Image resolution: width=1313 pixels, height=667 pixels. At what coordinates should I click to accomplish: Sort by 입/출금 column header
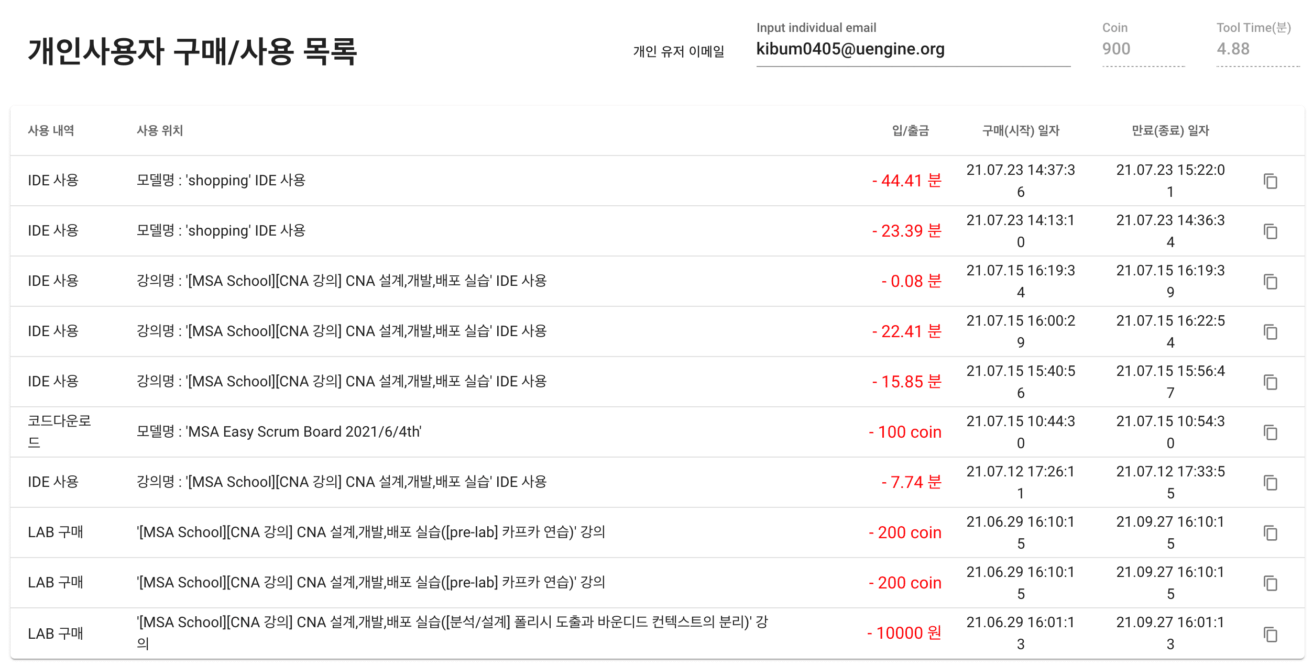point(911,130)
